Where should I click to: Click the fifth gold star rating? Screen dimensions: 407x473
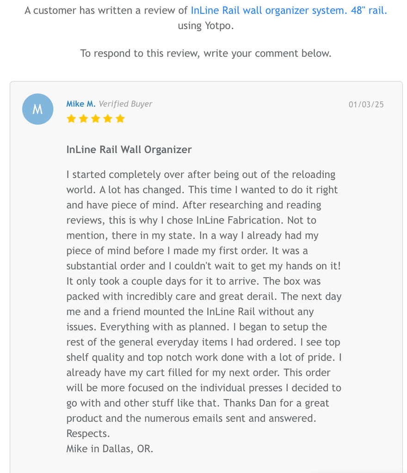click(x=120, y=119)
